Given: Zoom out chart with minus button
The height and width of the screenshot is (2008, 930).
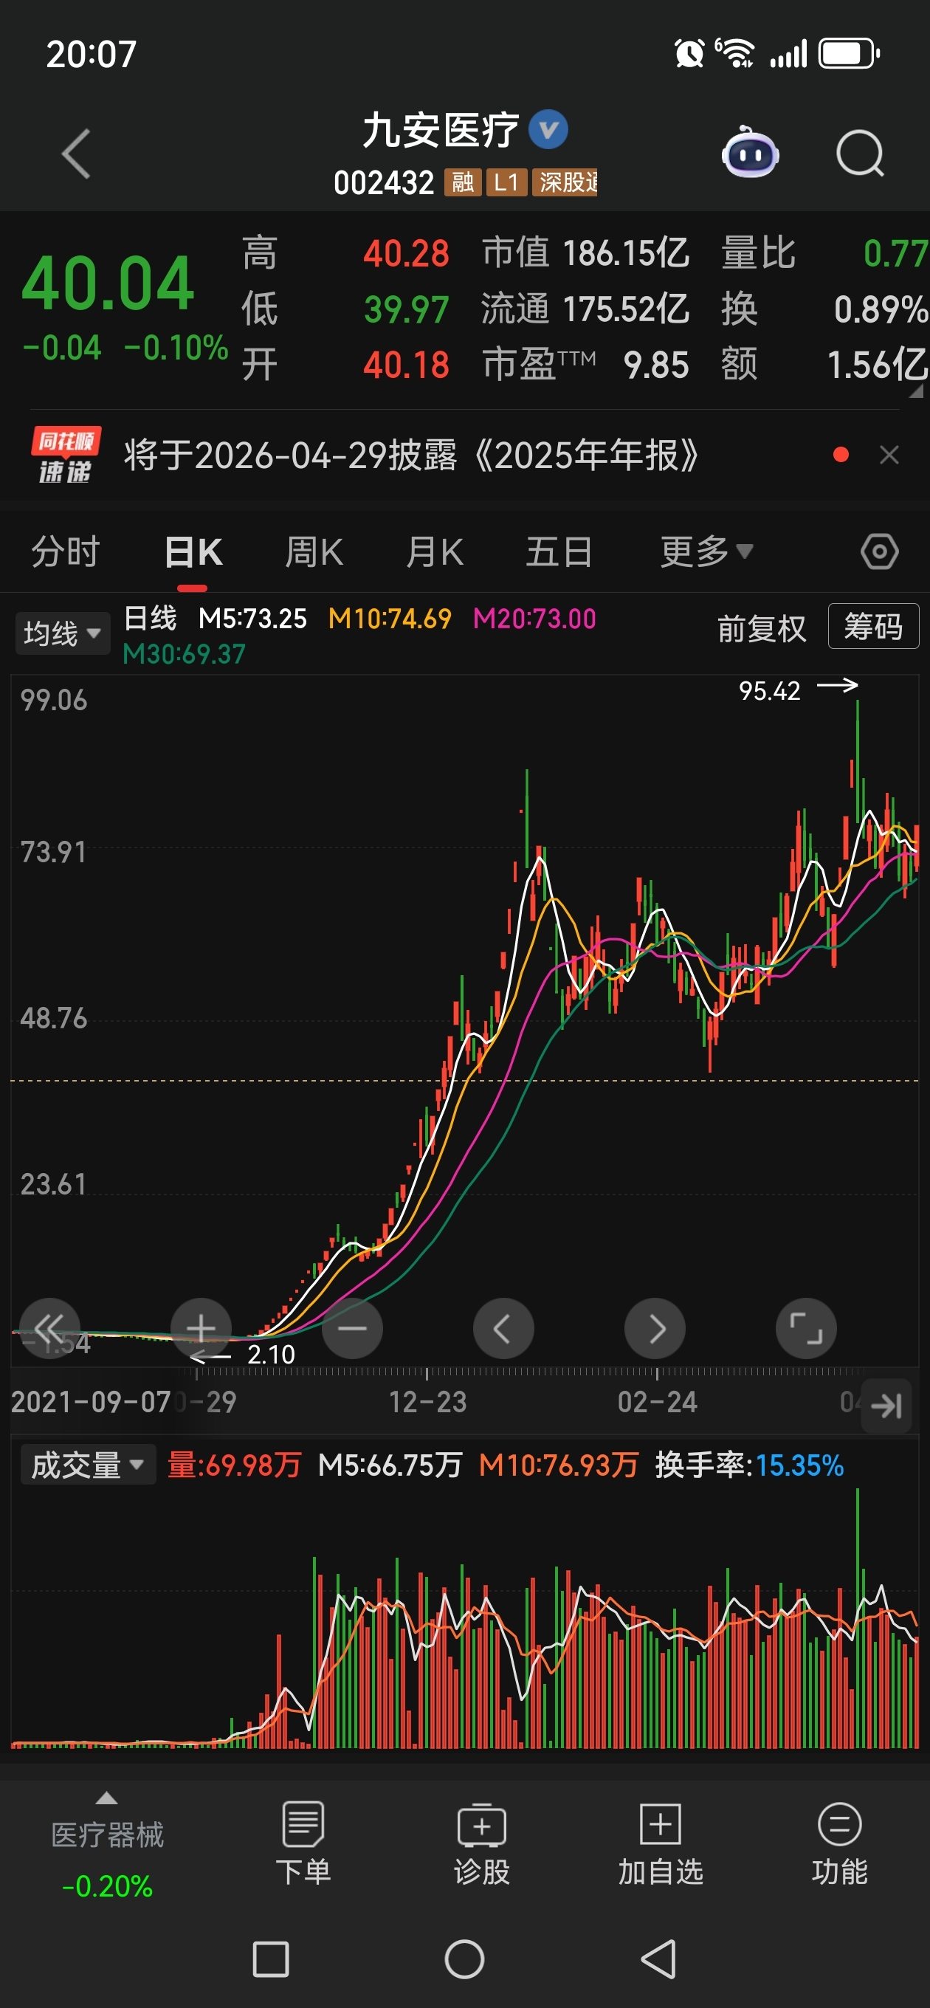Looking at the screenshot, I should click(x=352, y=1327).
